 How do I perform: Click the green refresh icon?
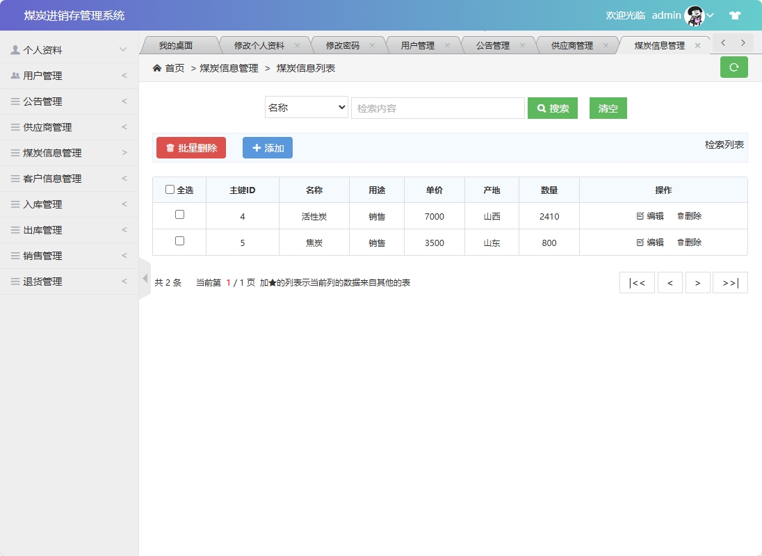pos(733,67)
